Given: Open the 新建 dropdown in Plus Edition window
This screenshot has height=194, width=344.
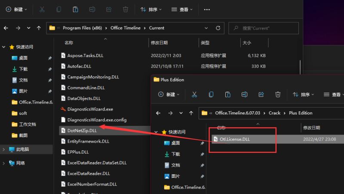Looking at the screenshot, I should pyautogui.click(x=169, y=94).
